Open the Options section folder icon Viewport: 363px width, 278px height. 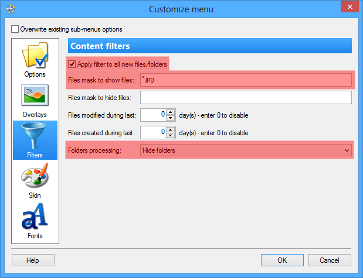pyautogui.click(x=35, y=56)
